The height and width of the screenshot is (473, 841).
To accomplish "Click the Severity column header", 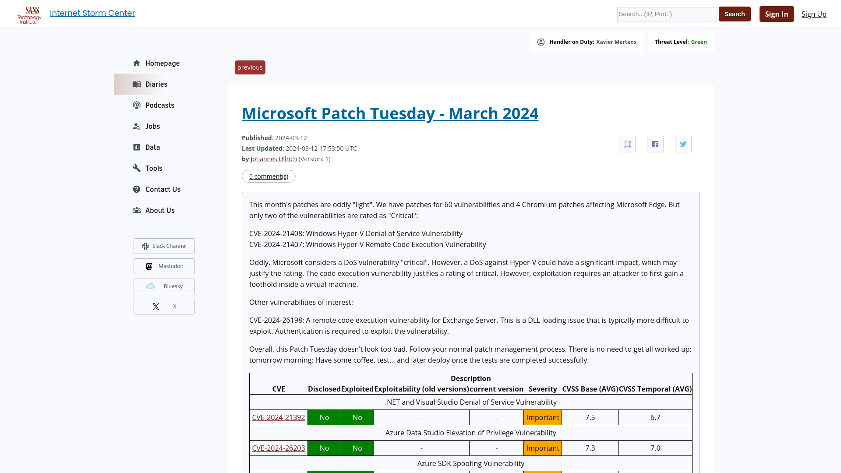I will click(x=543, y=389).
